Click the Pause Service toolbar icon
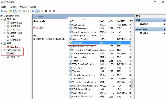Screen dimensions: 166x99 click(x=50, y=11)
